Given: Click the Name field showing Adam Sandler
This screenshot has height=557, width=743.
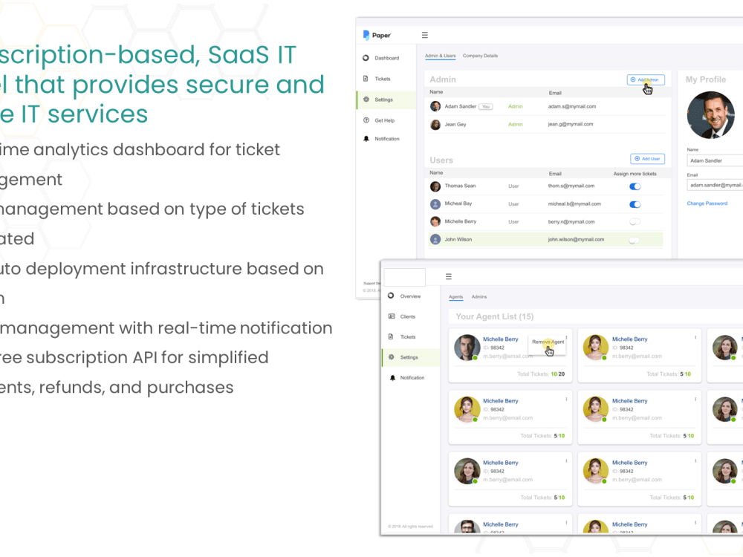Looking at the screenshot, I should pyautogui.click(x=715, y=160).
